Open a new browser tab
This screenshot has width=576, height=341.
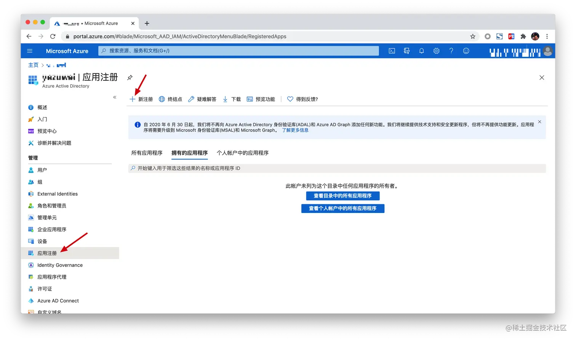coord(147,23)
